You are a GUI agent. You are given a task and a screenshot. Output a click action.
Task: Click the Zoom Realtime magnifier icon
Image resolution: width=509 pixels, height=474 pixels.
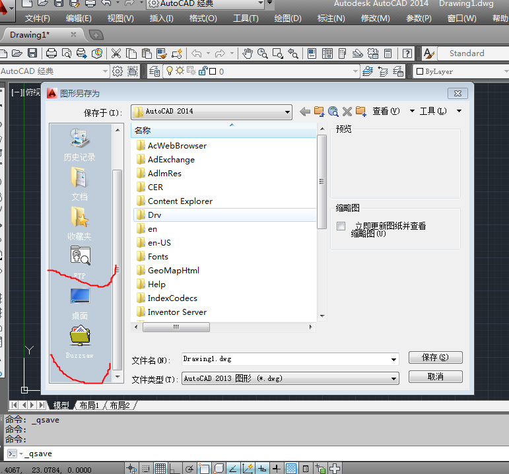[x=262, y=53]
